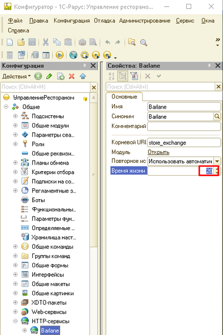This screenshot has width=223, height=335.
Task: Click the Print toolbar icon
Action: coord(82,43)
